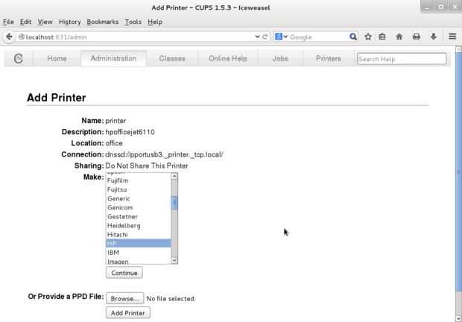This screenshot has width=462, height=322.
Task: Open the Online Help tab
Action: pyautogui.click(x=228, y=58)
